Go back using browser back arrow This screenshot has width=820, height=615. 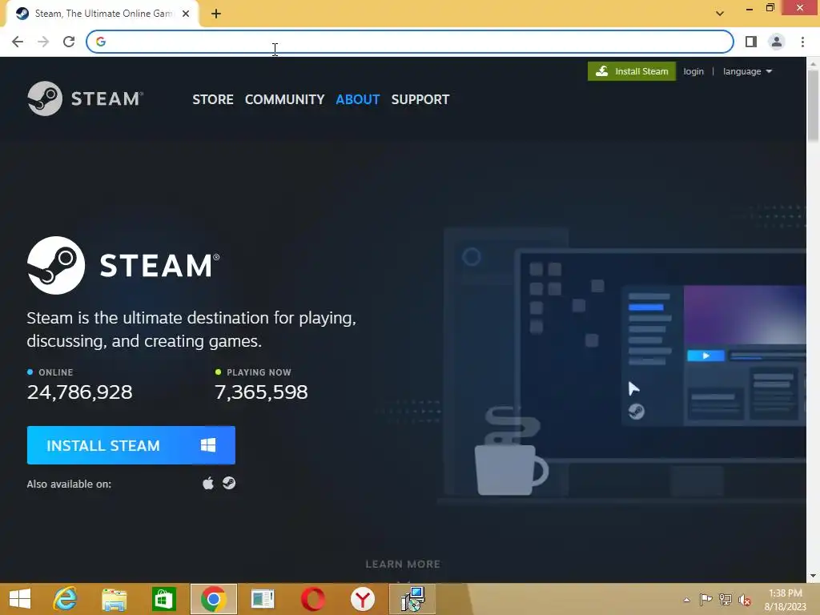[x=18, y=42]
